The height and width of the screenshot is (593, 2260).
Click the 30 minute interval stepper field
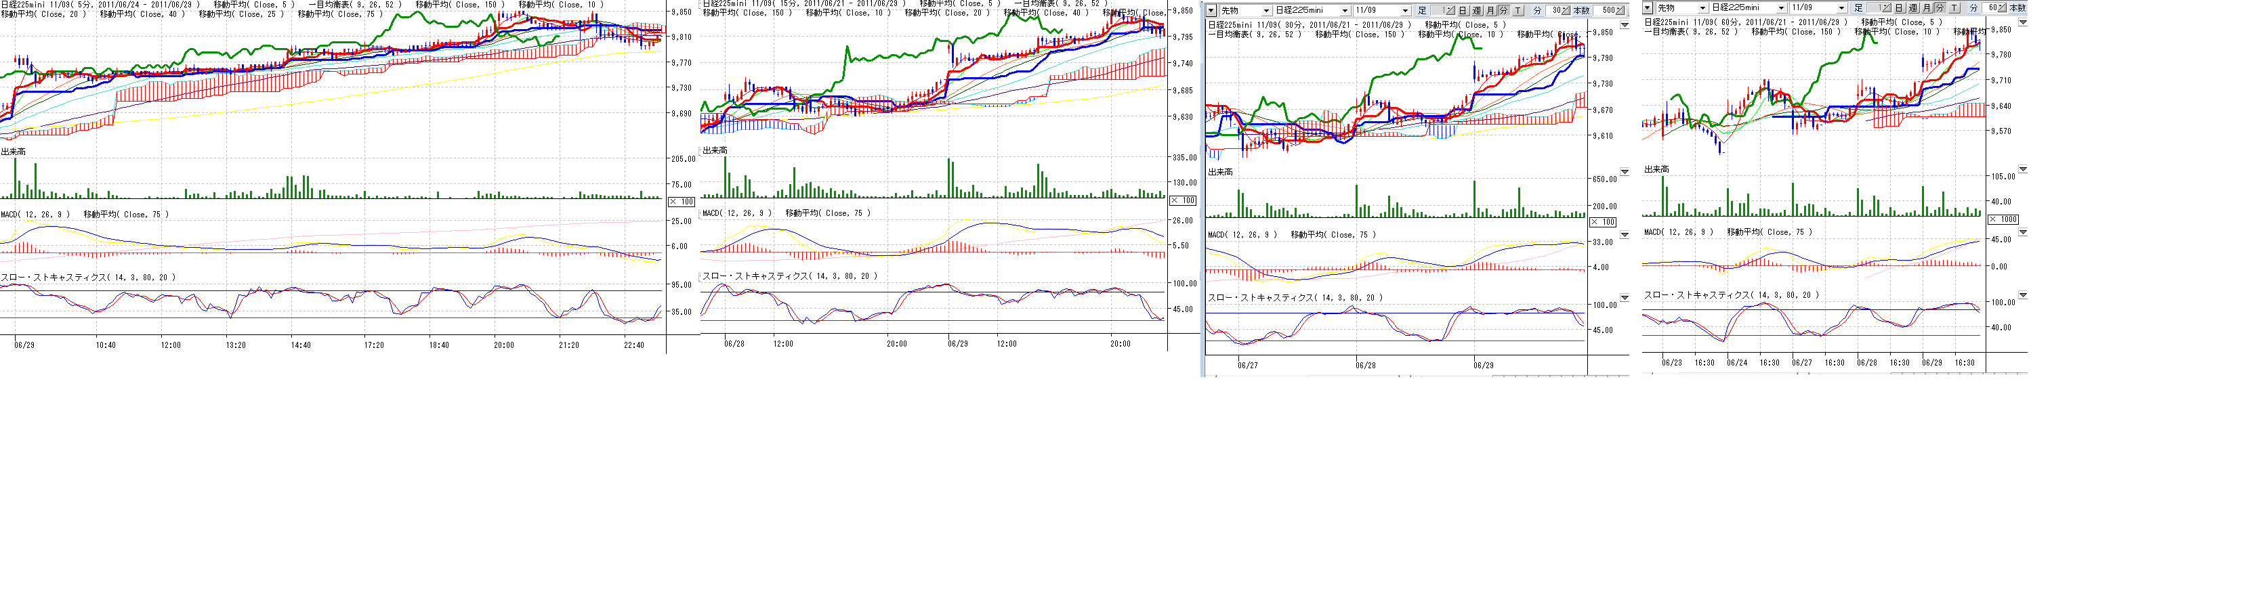coord(1554,11)
